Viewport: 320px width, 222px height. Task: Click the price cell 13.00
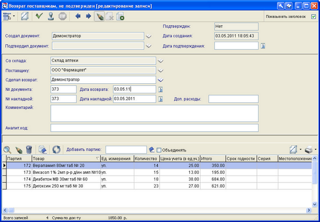180,172
